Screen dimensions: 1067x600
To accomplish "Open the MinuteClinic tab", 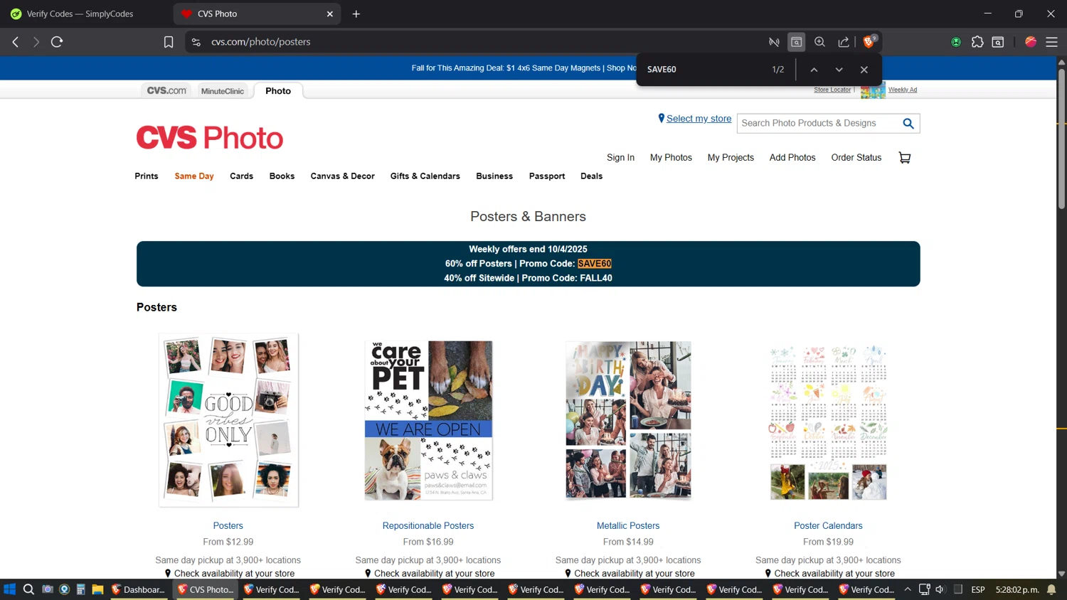I will (x=222, y=91).
